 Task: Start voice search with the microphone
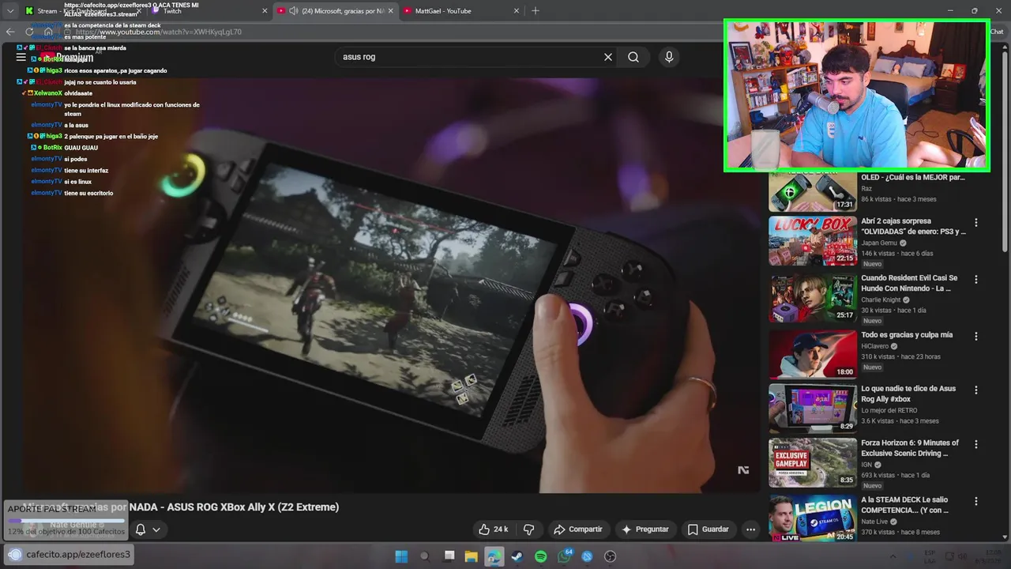(x=669, y=57)
